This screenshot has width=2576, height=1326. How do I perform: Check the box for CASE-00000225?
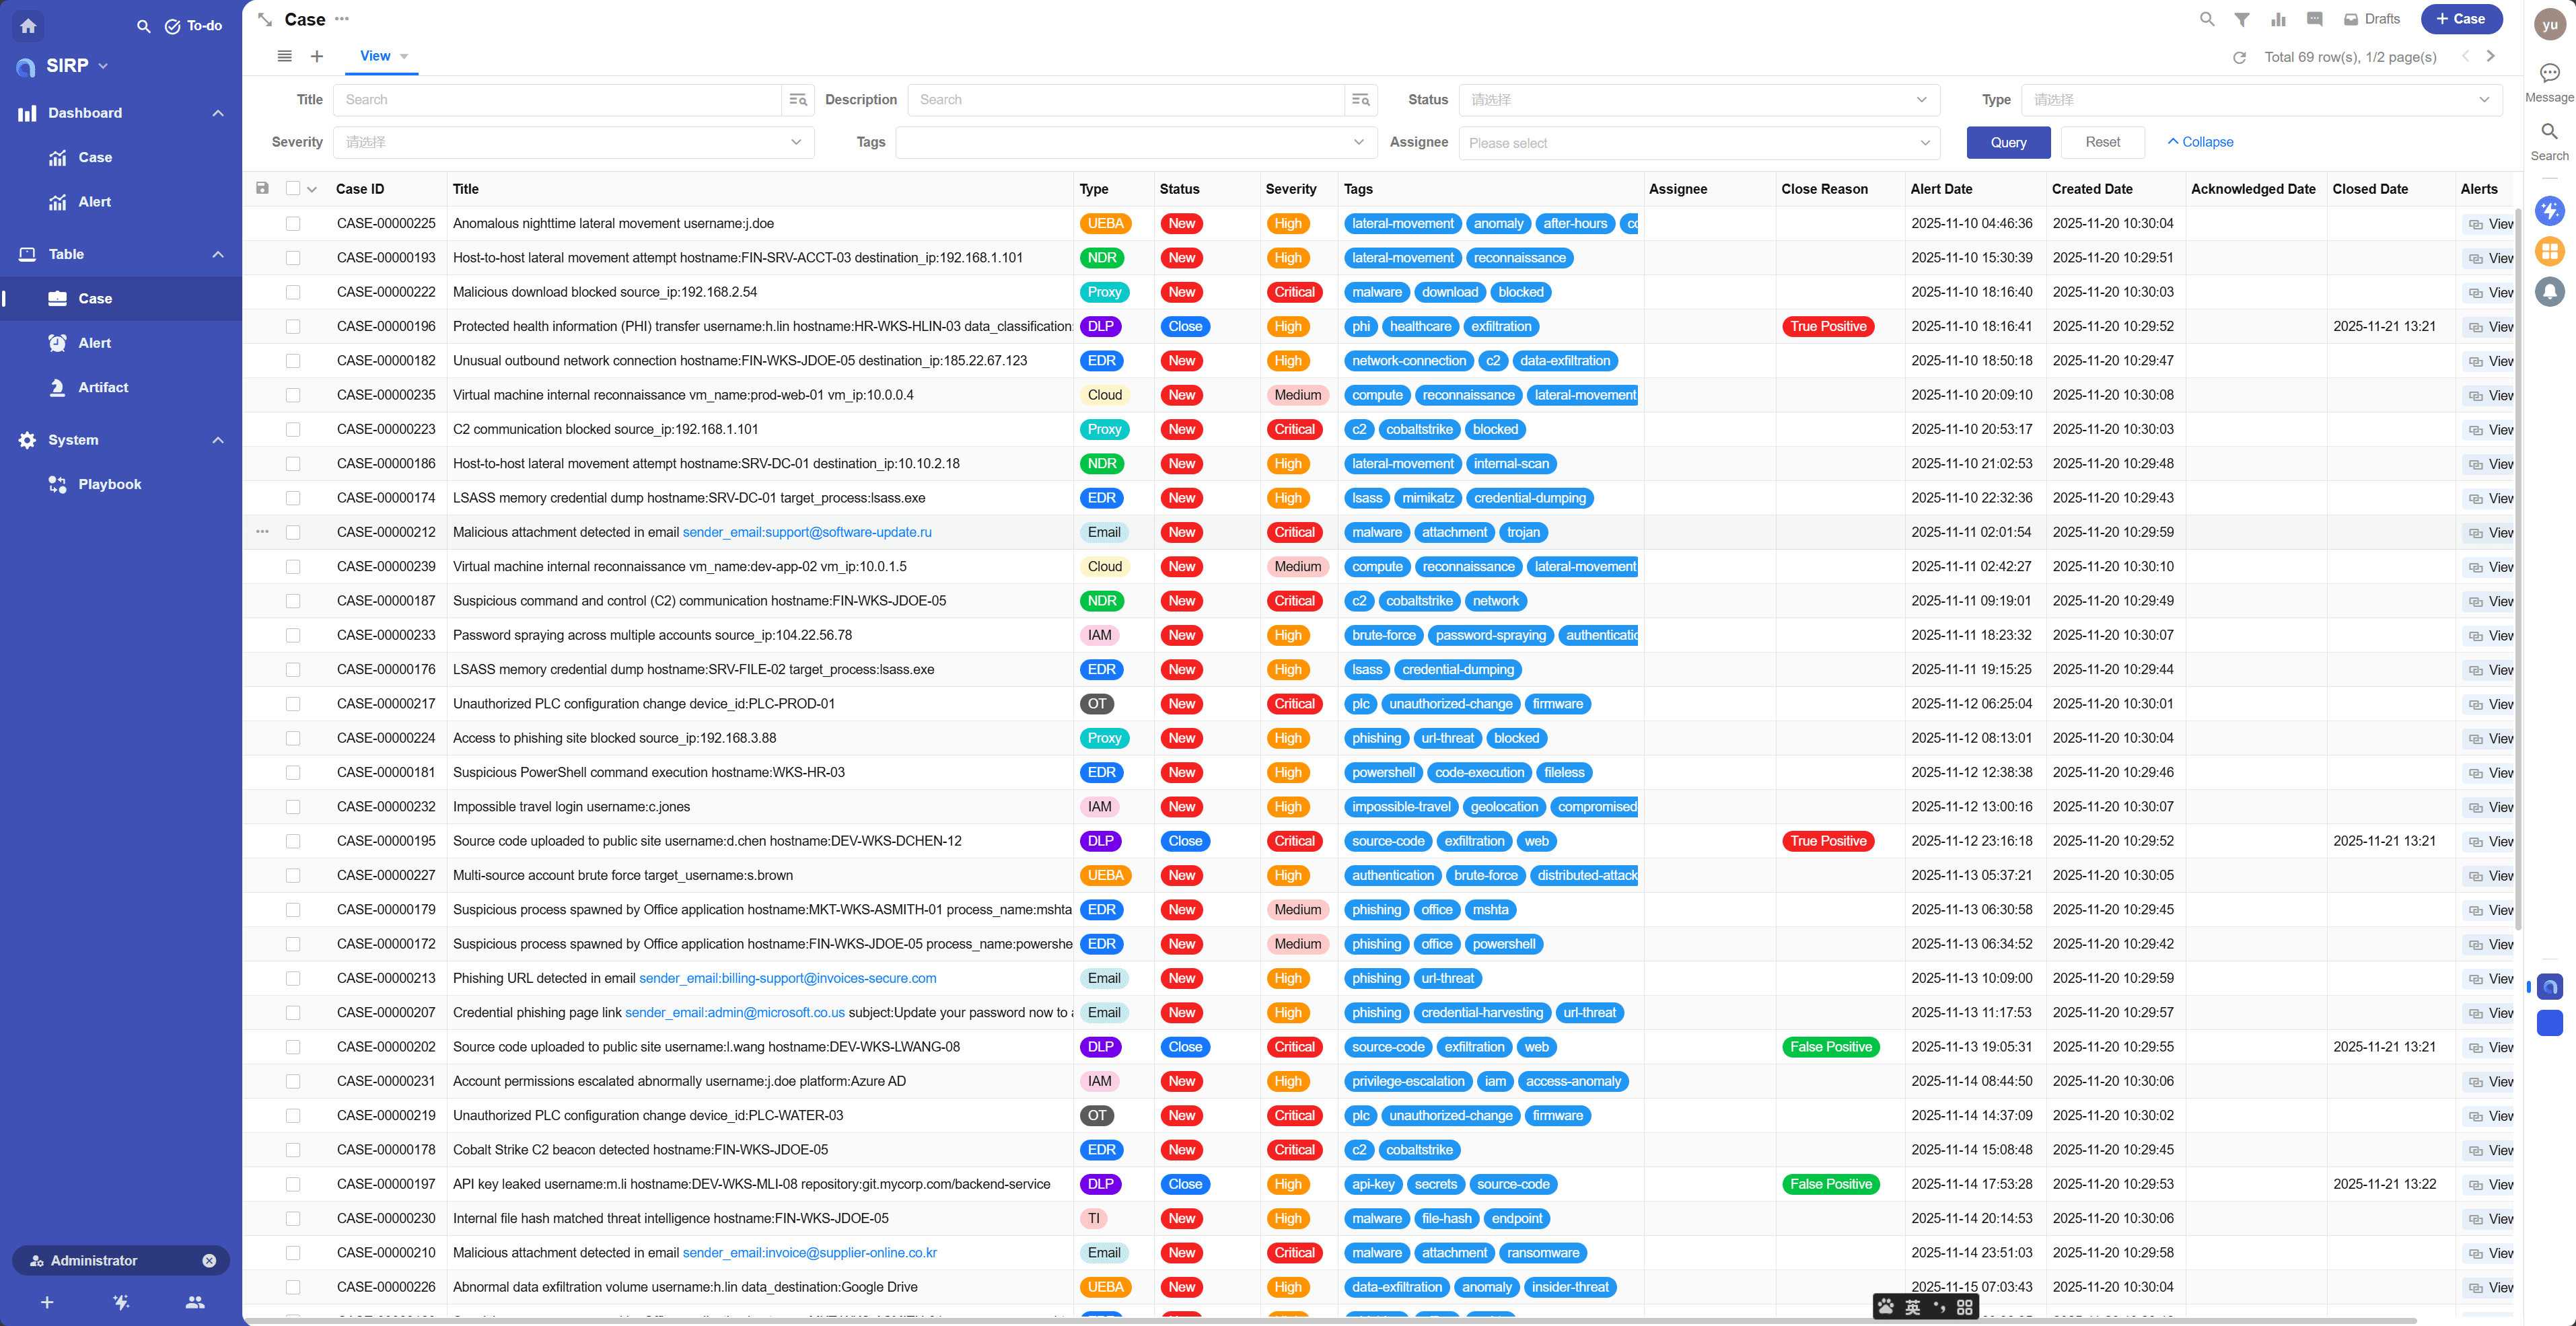click(x=293, y=224)
